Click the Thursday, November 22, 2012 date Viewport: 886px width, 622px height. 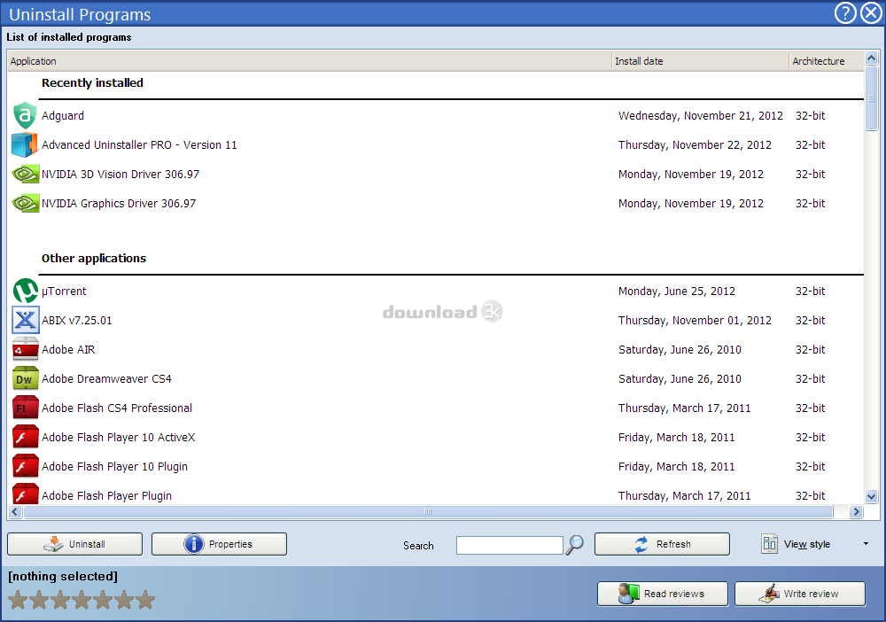[695, 144]
